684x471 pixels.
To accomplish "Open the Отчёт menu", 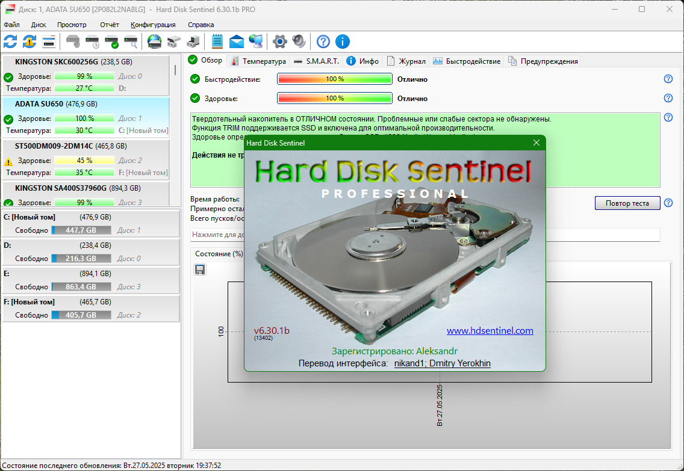I will point(110,25).
